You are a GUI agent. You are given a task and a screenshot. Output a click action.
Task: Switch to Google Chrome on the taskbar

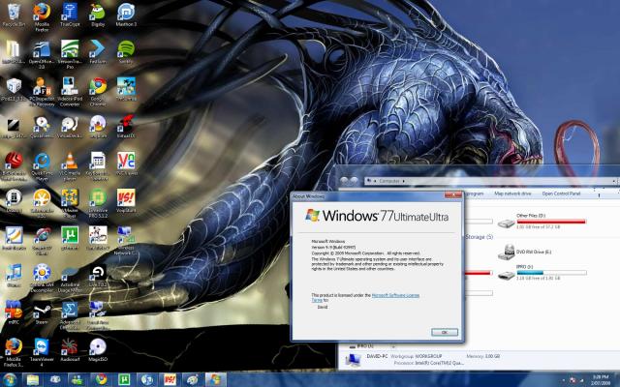(101, 380)
